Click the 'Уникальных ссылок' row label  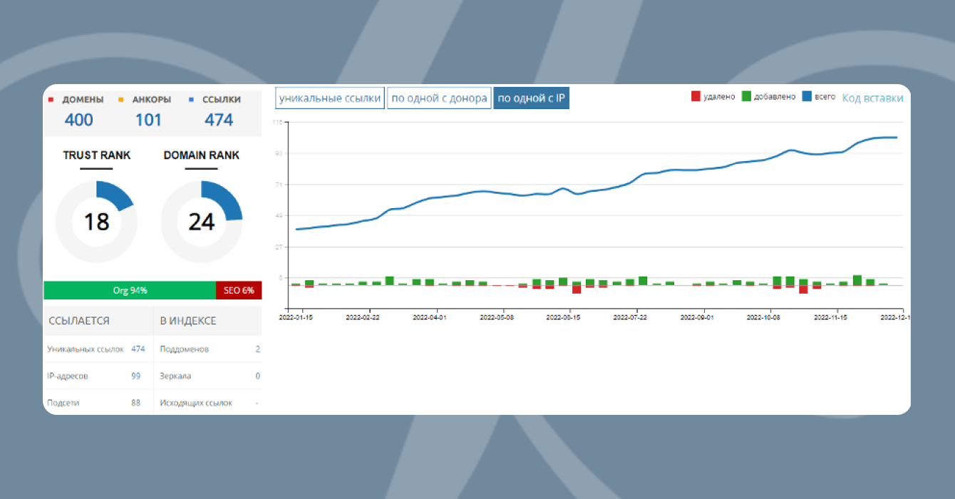click(x=86, y=349)
